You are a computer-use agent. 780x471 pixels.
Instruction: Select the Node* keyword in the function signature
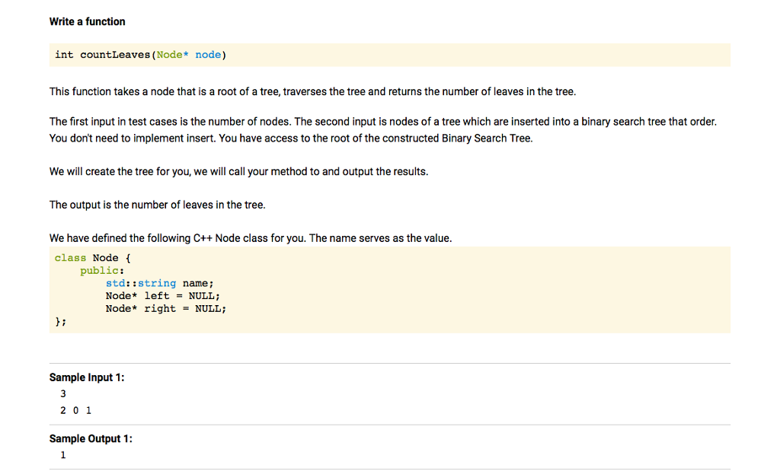171,54
